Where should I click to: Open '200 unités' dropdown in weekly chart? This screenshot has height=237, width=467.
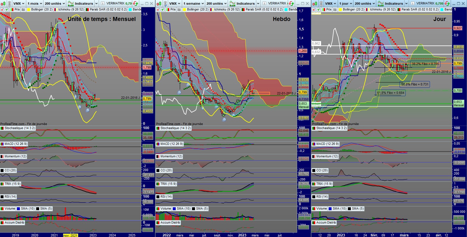[217, 3]
